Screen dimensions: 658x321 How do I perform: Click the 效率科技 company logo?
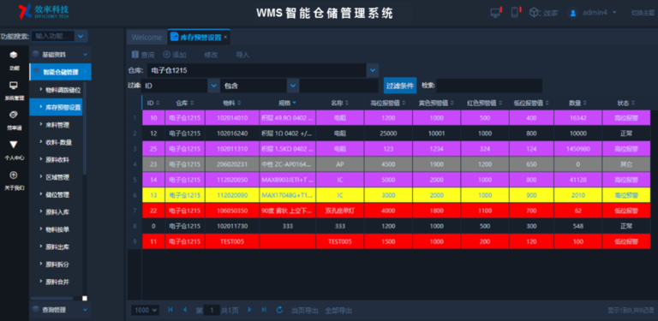click(44, 11)
